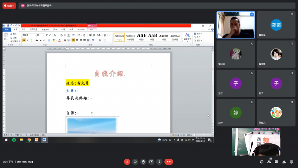Leave the call with red hang-up button
Image resolution: width=298 pixels, height=168 pixels.
tap(169, 162)
